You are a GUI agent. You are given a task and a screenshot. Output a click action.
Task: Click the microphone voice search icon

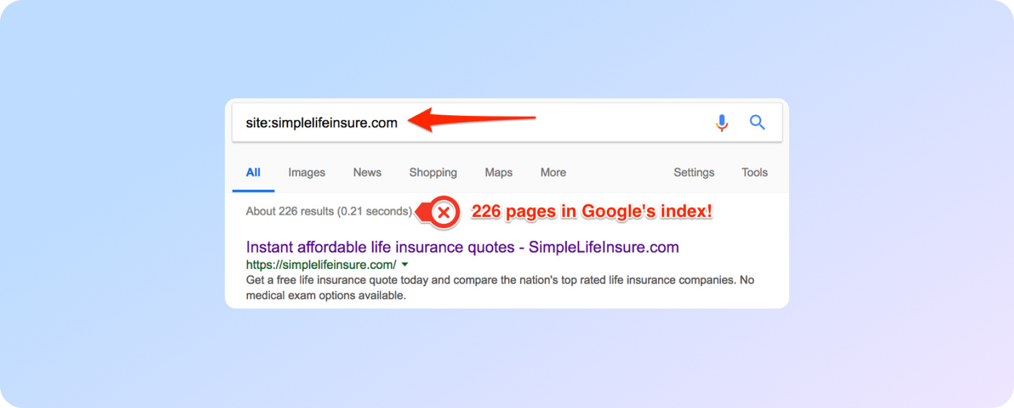[x=721, y=122]
